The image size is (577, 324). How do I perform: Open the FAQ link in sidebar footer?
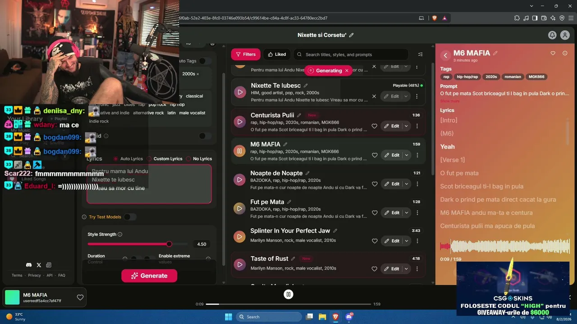[x=62, y=275]
